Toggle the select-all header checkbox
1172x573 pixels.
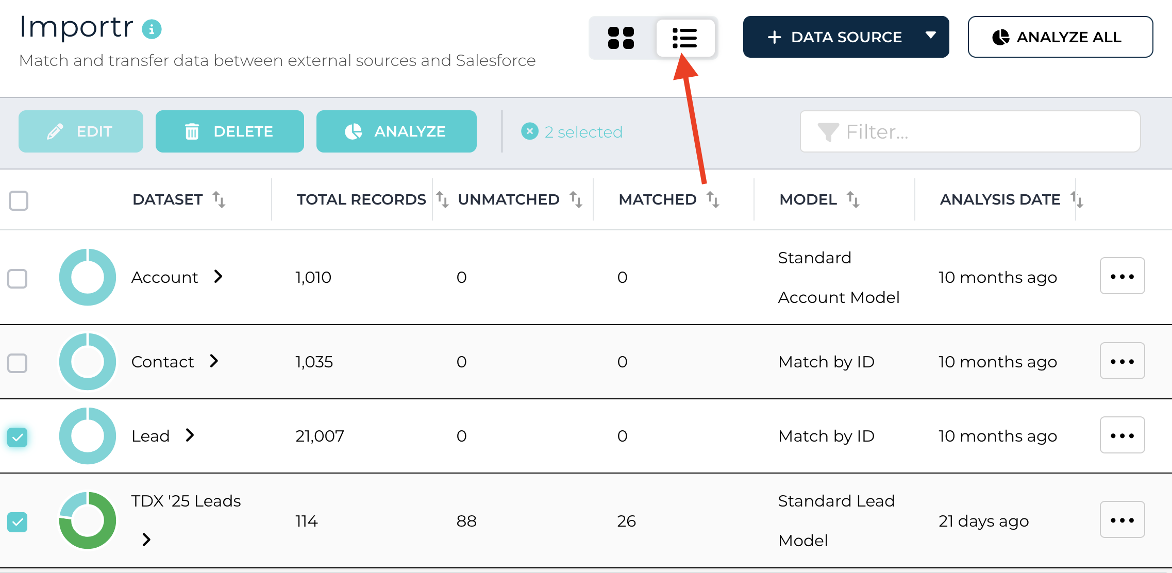click(19, 200)
